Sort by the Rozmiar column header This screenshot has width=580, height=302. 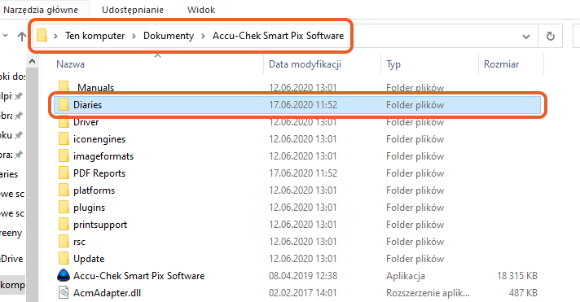501,64
